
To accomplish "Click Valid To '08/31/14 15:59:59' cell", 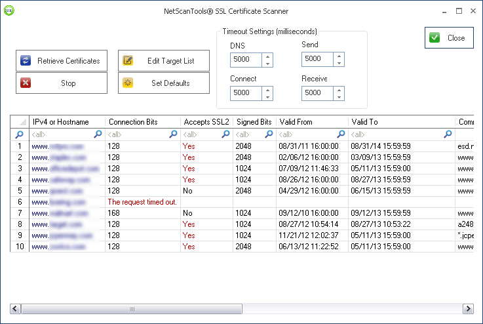I will click(402, 146).
